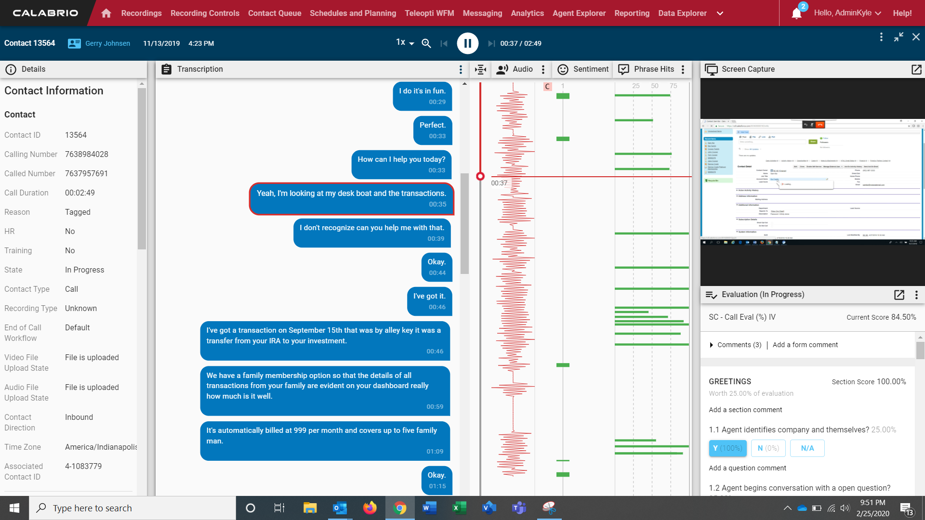Click the screen capture video thumbnail
The image size is (925, 520).
click(x=812, y=182)
